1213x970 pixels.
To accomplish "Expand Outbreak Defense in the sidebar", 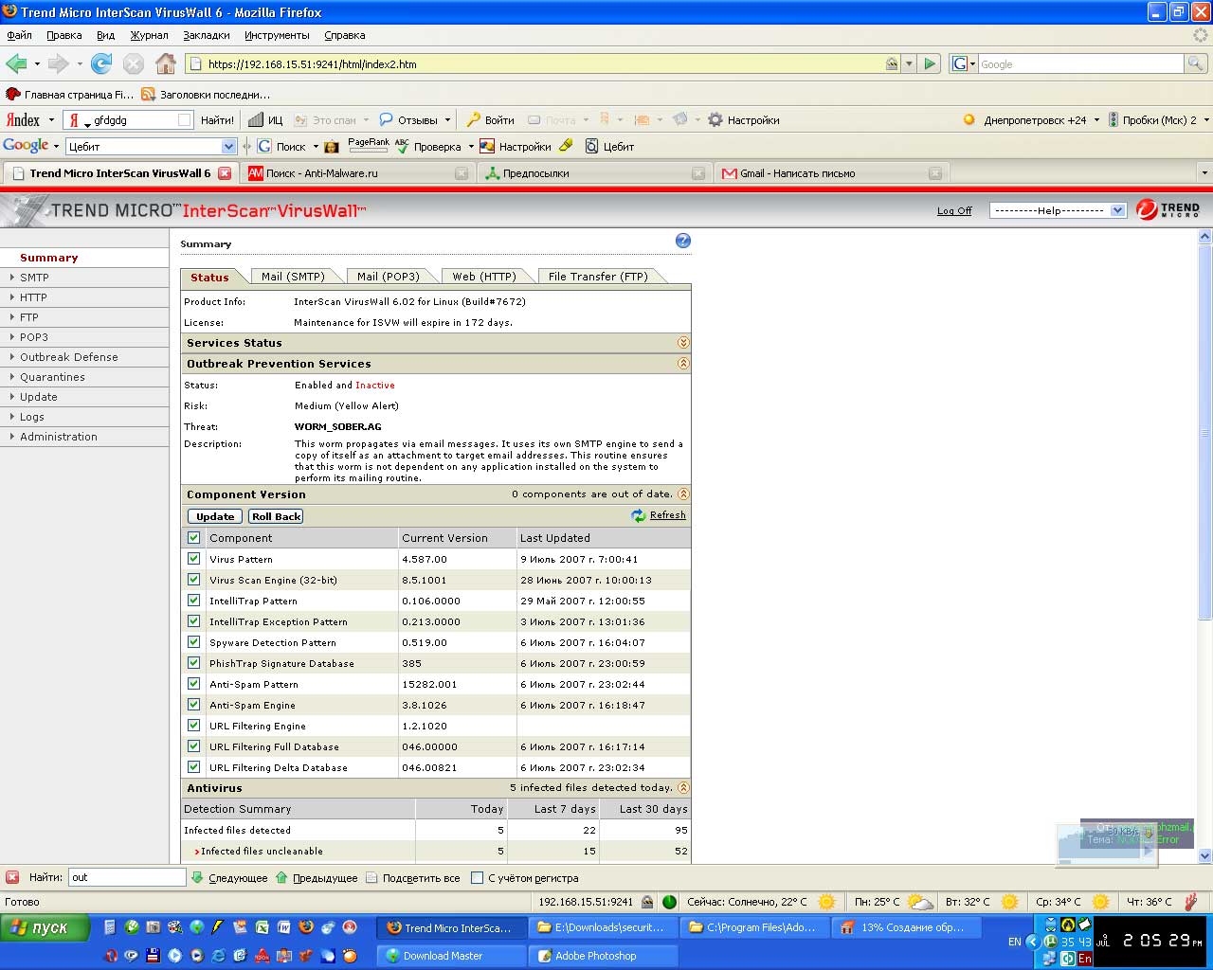I will 69,357.
